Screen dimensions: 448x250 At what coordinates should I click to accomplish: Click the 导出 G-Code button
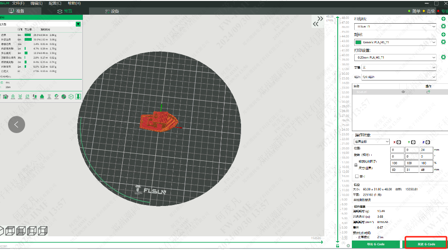point(376,244)
